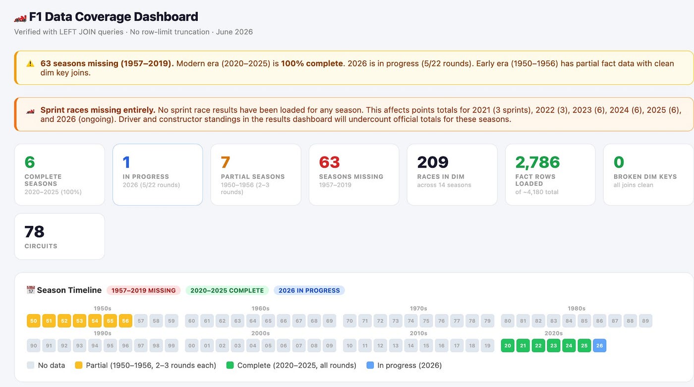The width and height of the screenshot is (694, 387).
Task: Click the race car icon beside dashboard title
Action: (20, 17)
